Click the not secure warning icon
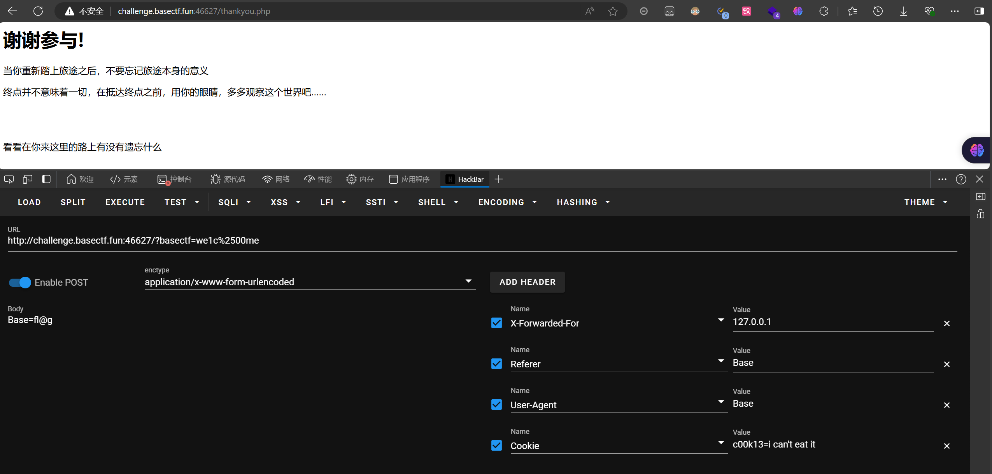Screen dimensions: 992x474 tap(70, 11)
